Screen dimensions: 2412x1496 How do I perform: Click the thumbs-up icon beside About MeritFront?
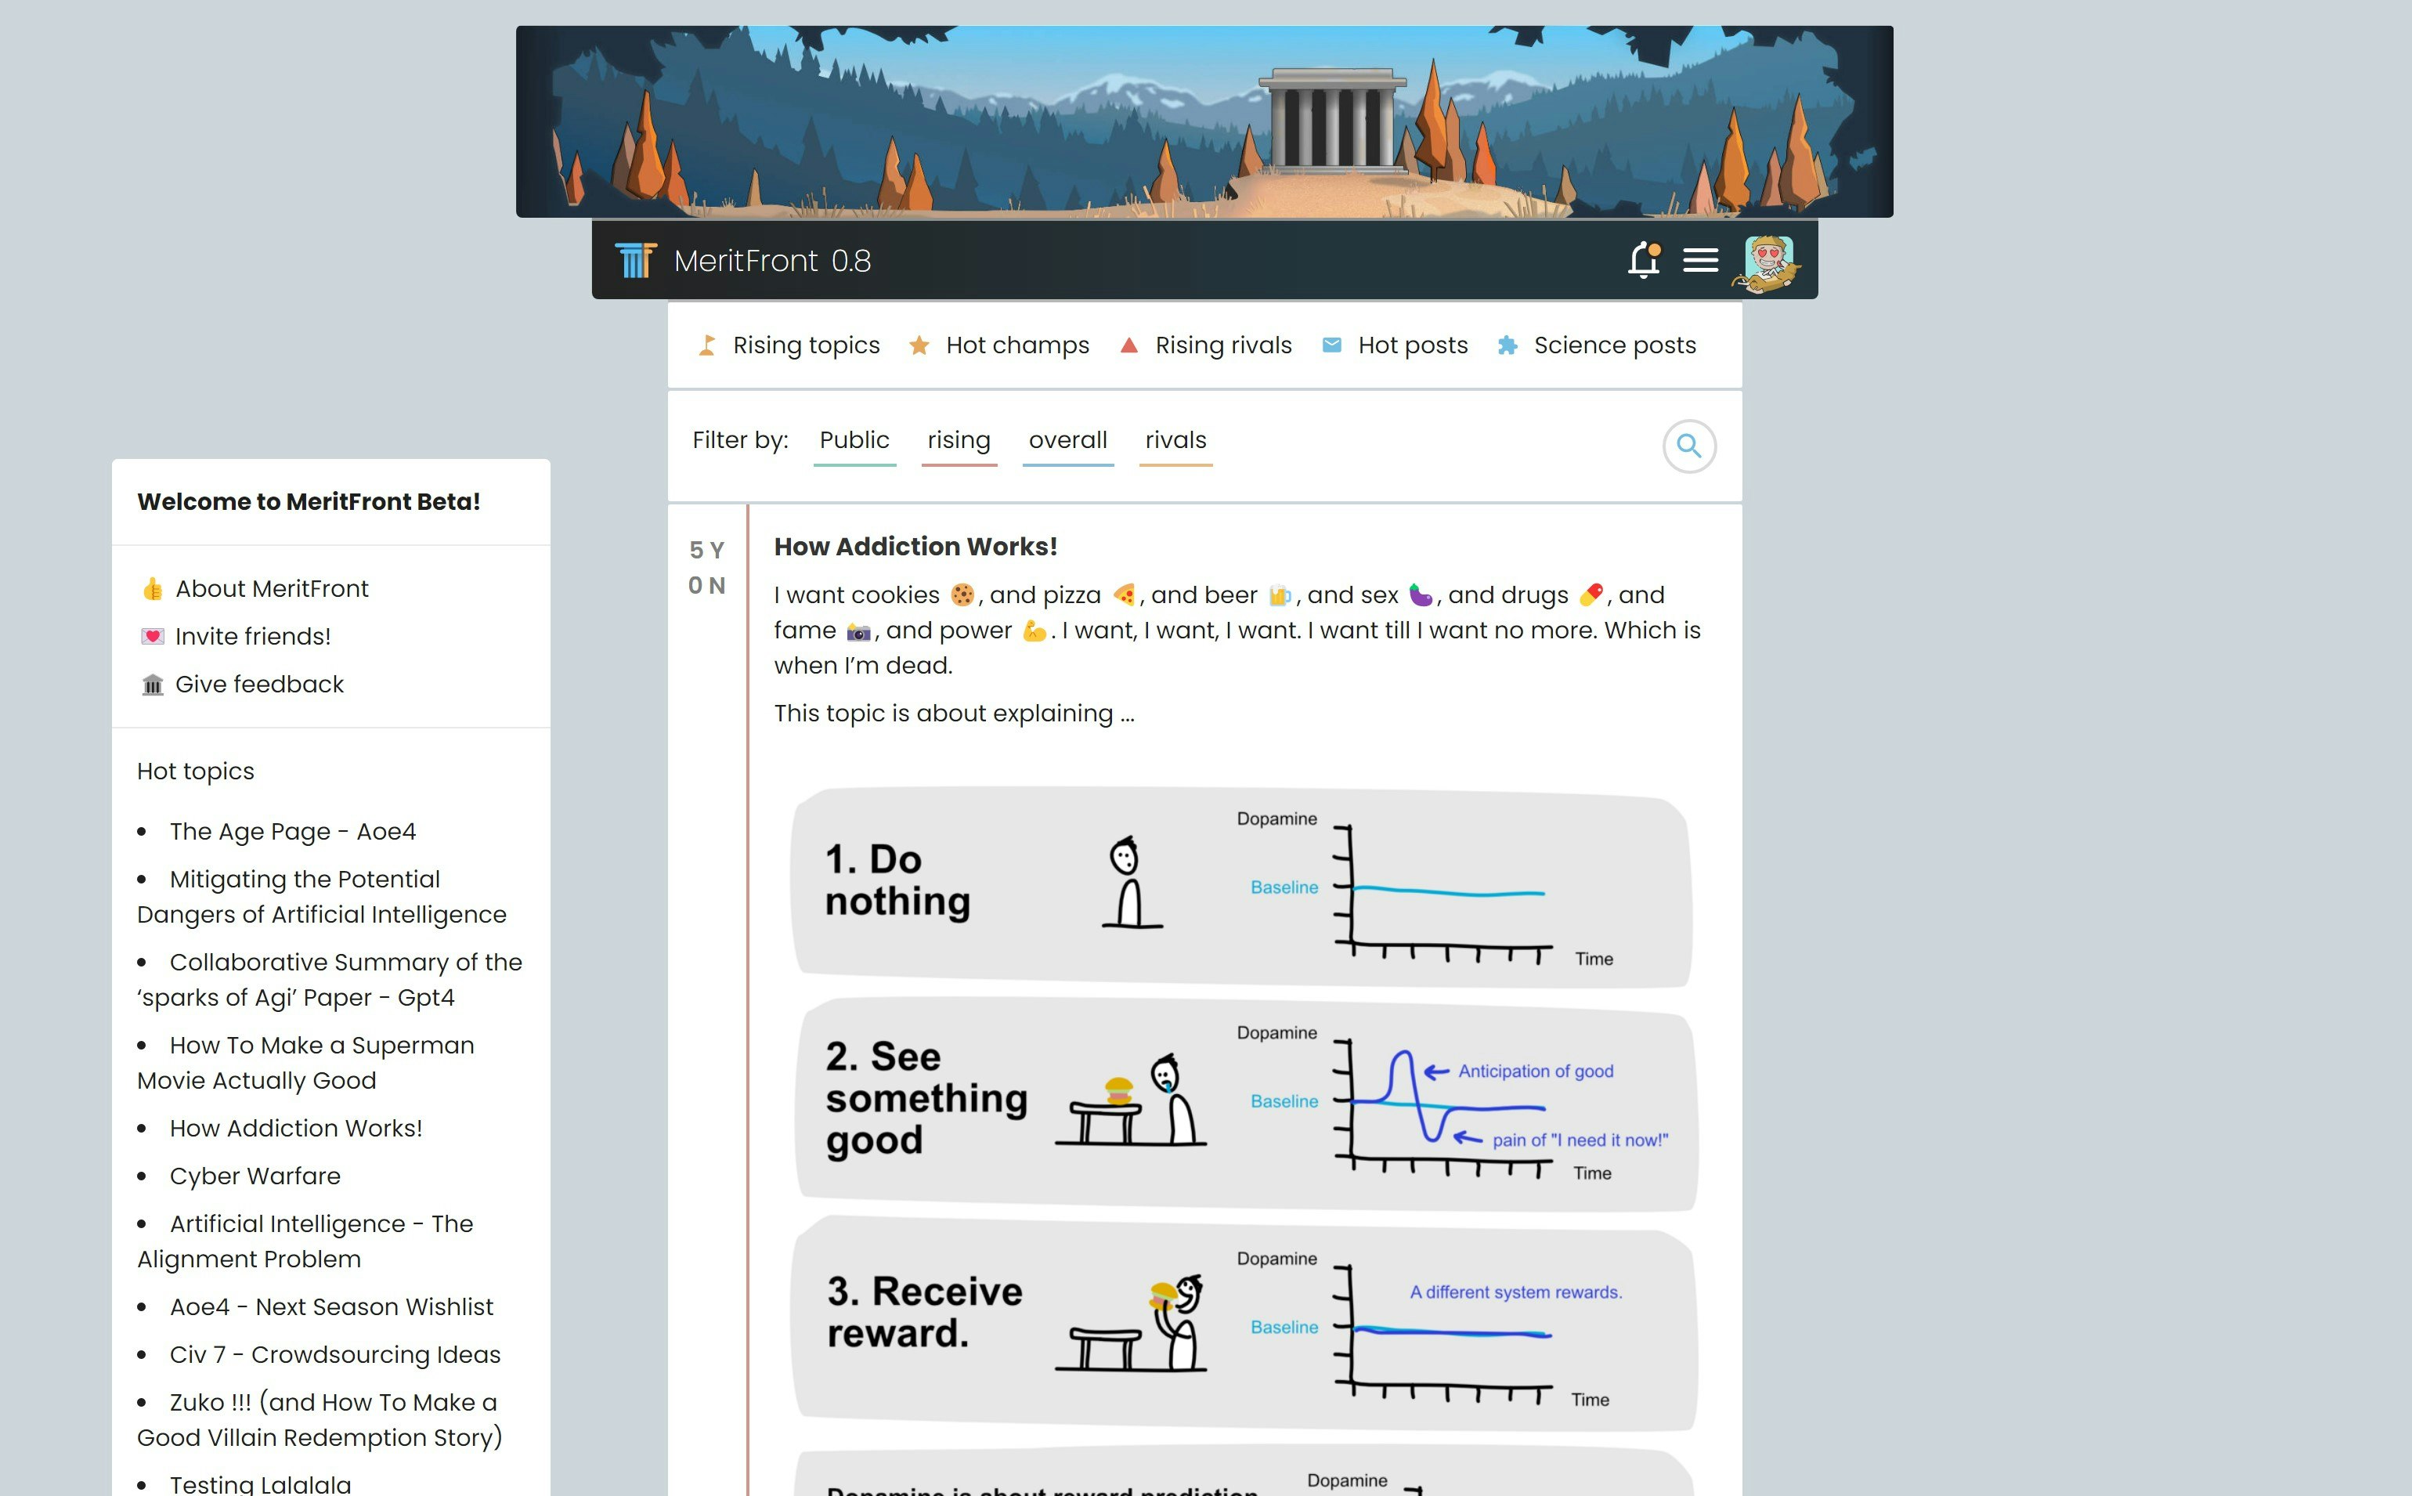(x=152, y=589)
